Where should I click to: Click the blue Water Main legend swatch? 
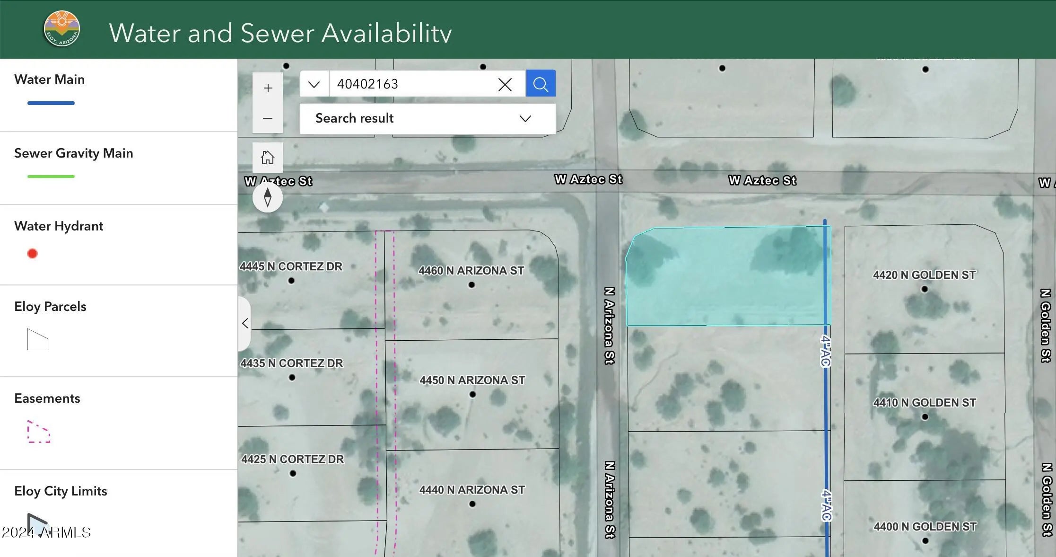point(51,103)
